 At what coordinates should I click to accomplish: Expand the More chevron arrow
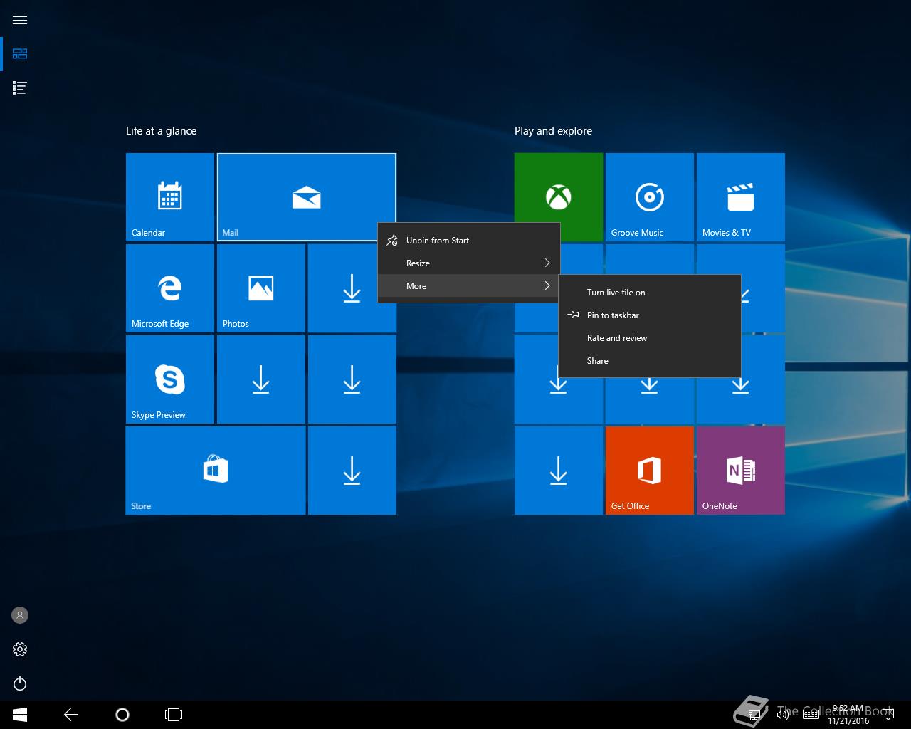pyautogui.click(x=547, y=286)
